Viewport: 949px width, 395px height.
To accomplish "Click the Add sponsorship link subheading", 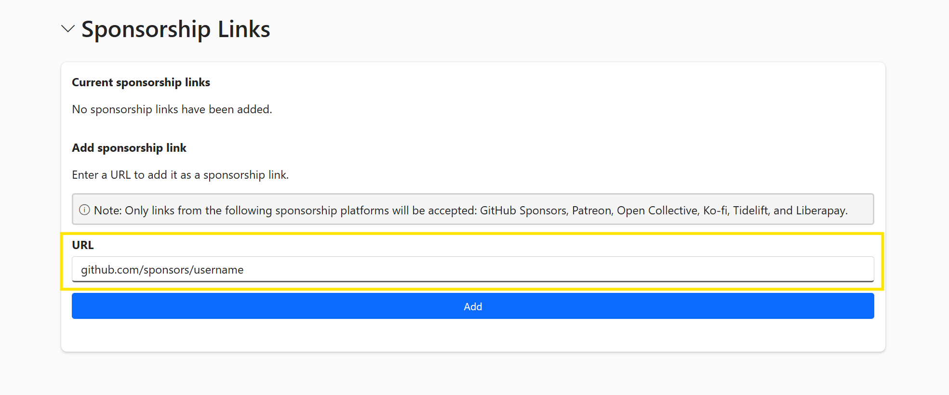I will (x=129, y=148).
